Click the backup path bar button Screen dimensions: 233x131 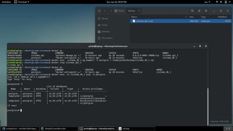click(131, 11)
